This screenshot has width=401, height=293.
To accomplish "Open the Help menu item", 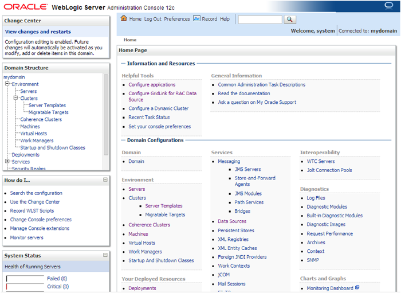I will click(x=225, y=19).
